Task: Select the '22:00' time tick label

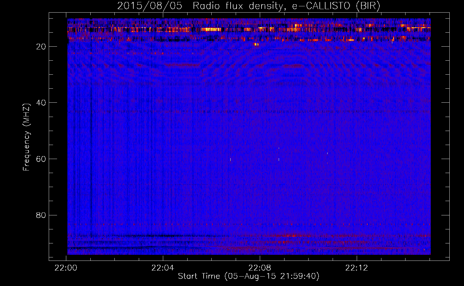Action: pos(66,268)
